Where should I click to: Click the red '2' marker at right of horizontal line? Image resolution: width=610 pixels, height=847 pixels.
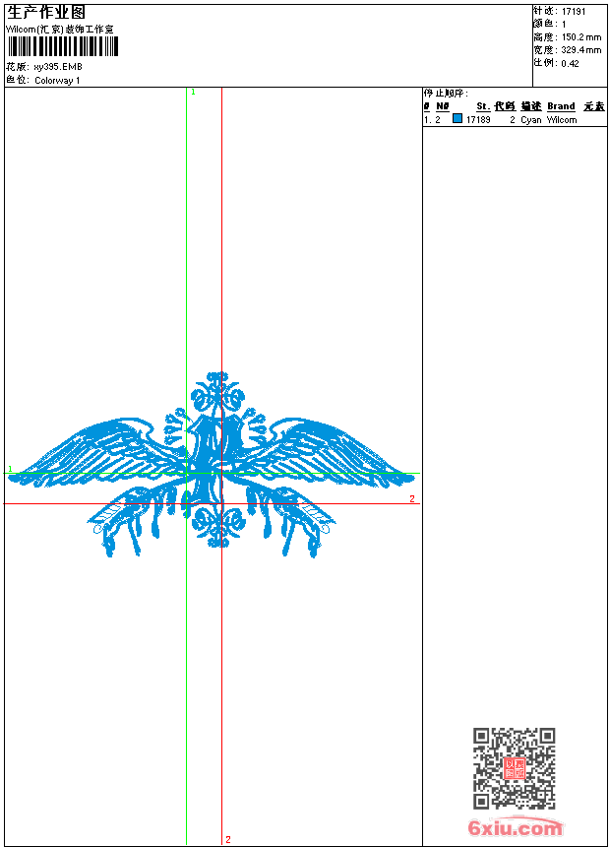412,498
